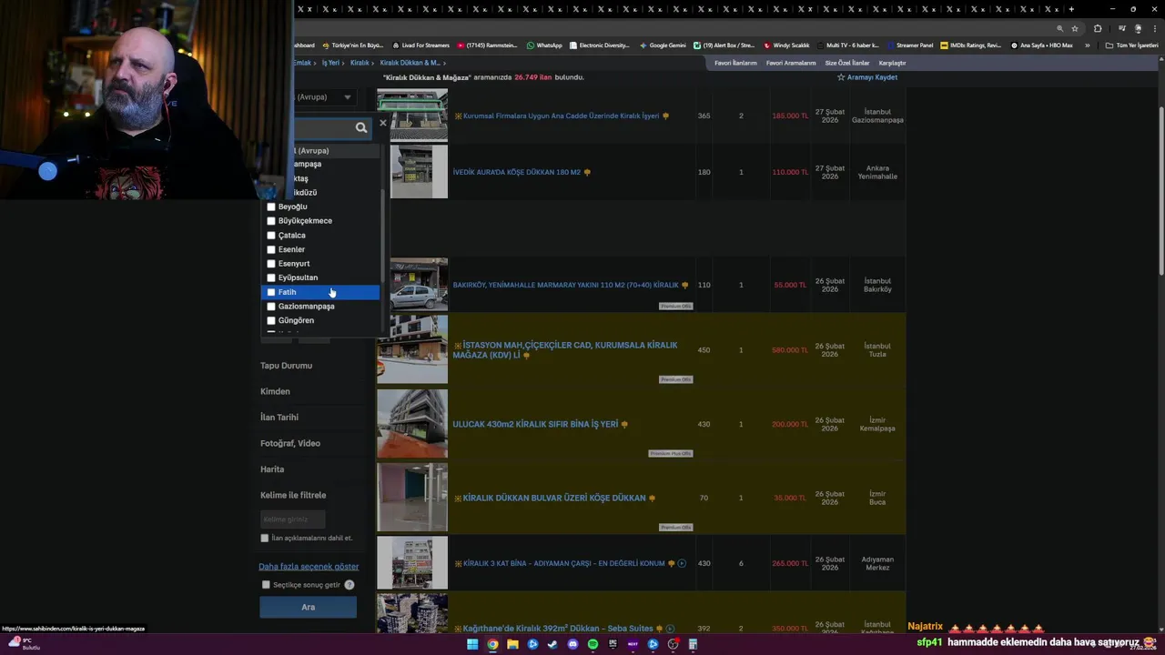The width and height of the screenshot is (1165, 655).
Task: Open Tüm Yer İşaretleri folder
Action: coord(1131,45)
